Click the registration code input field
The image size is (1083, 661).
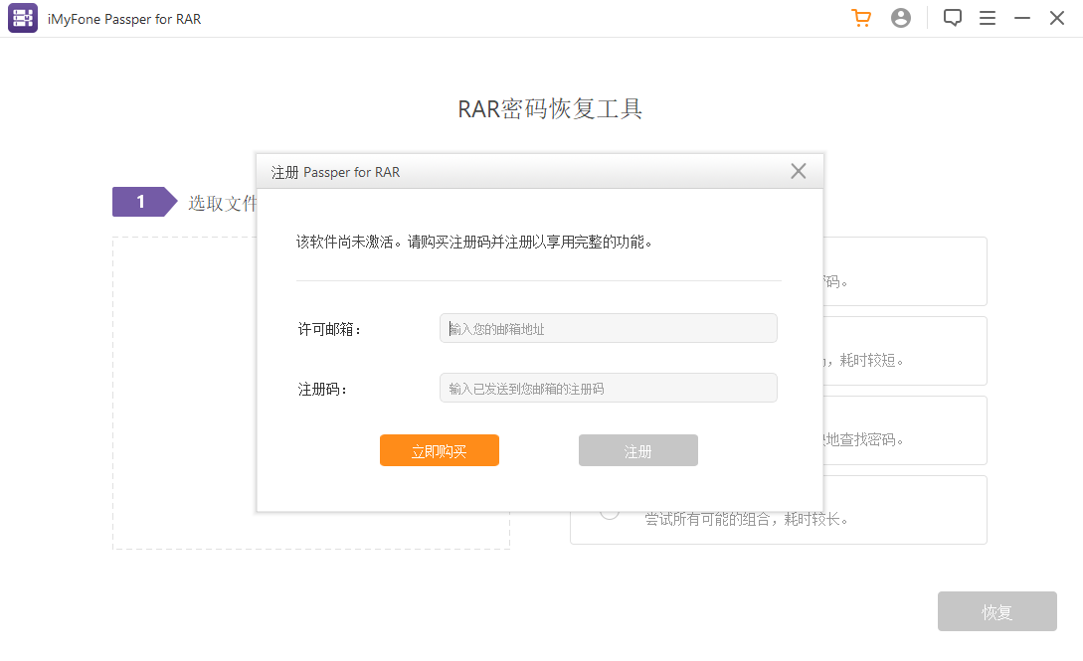pos(608,388)
